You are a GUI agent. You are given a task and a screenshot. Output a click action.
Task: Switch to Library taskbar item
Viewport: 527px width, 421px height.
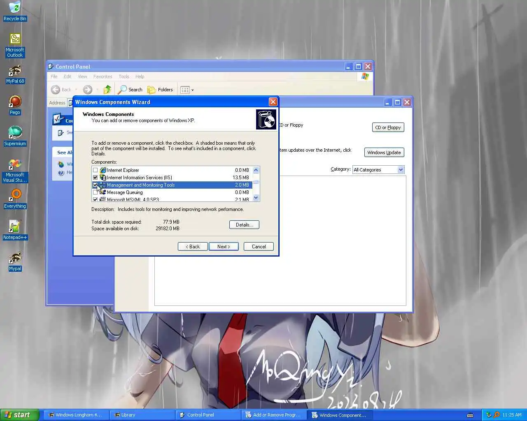tap(142, 415)
